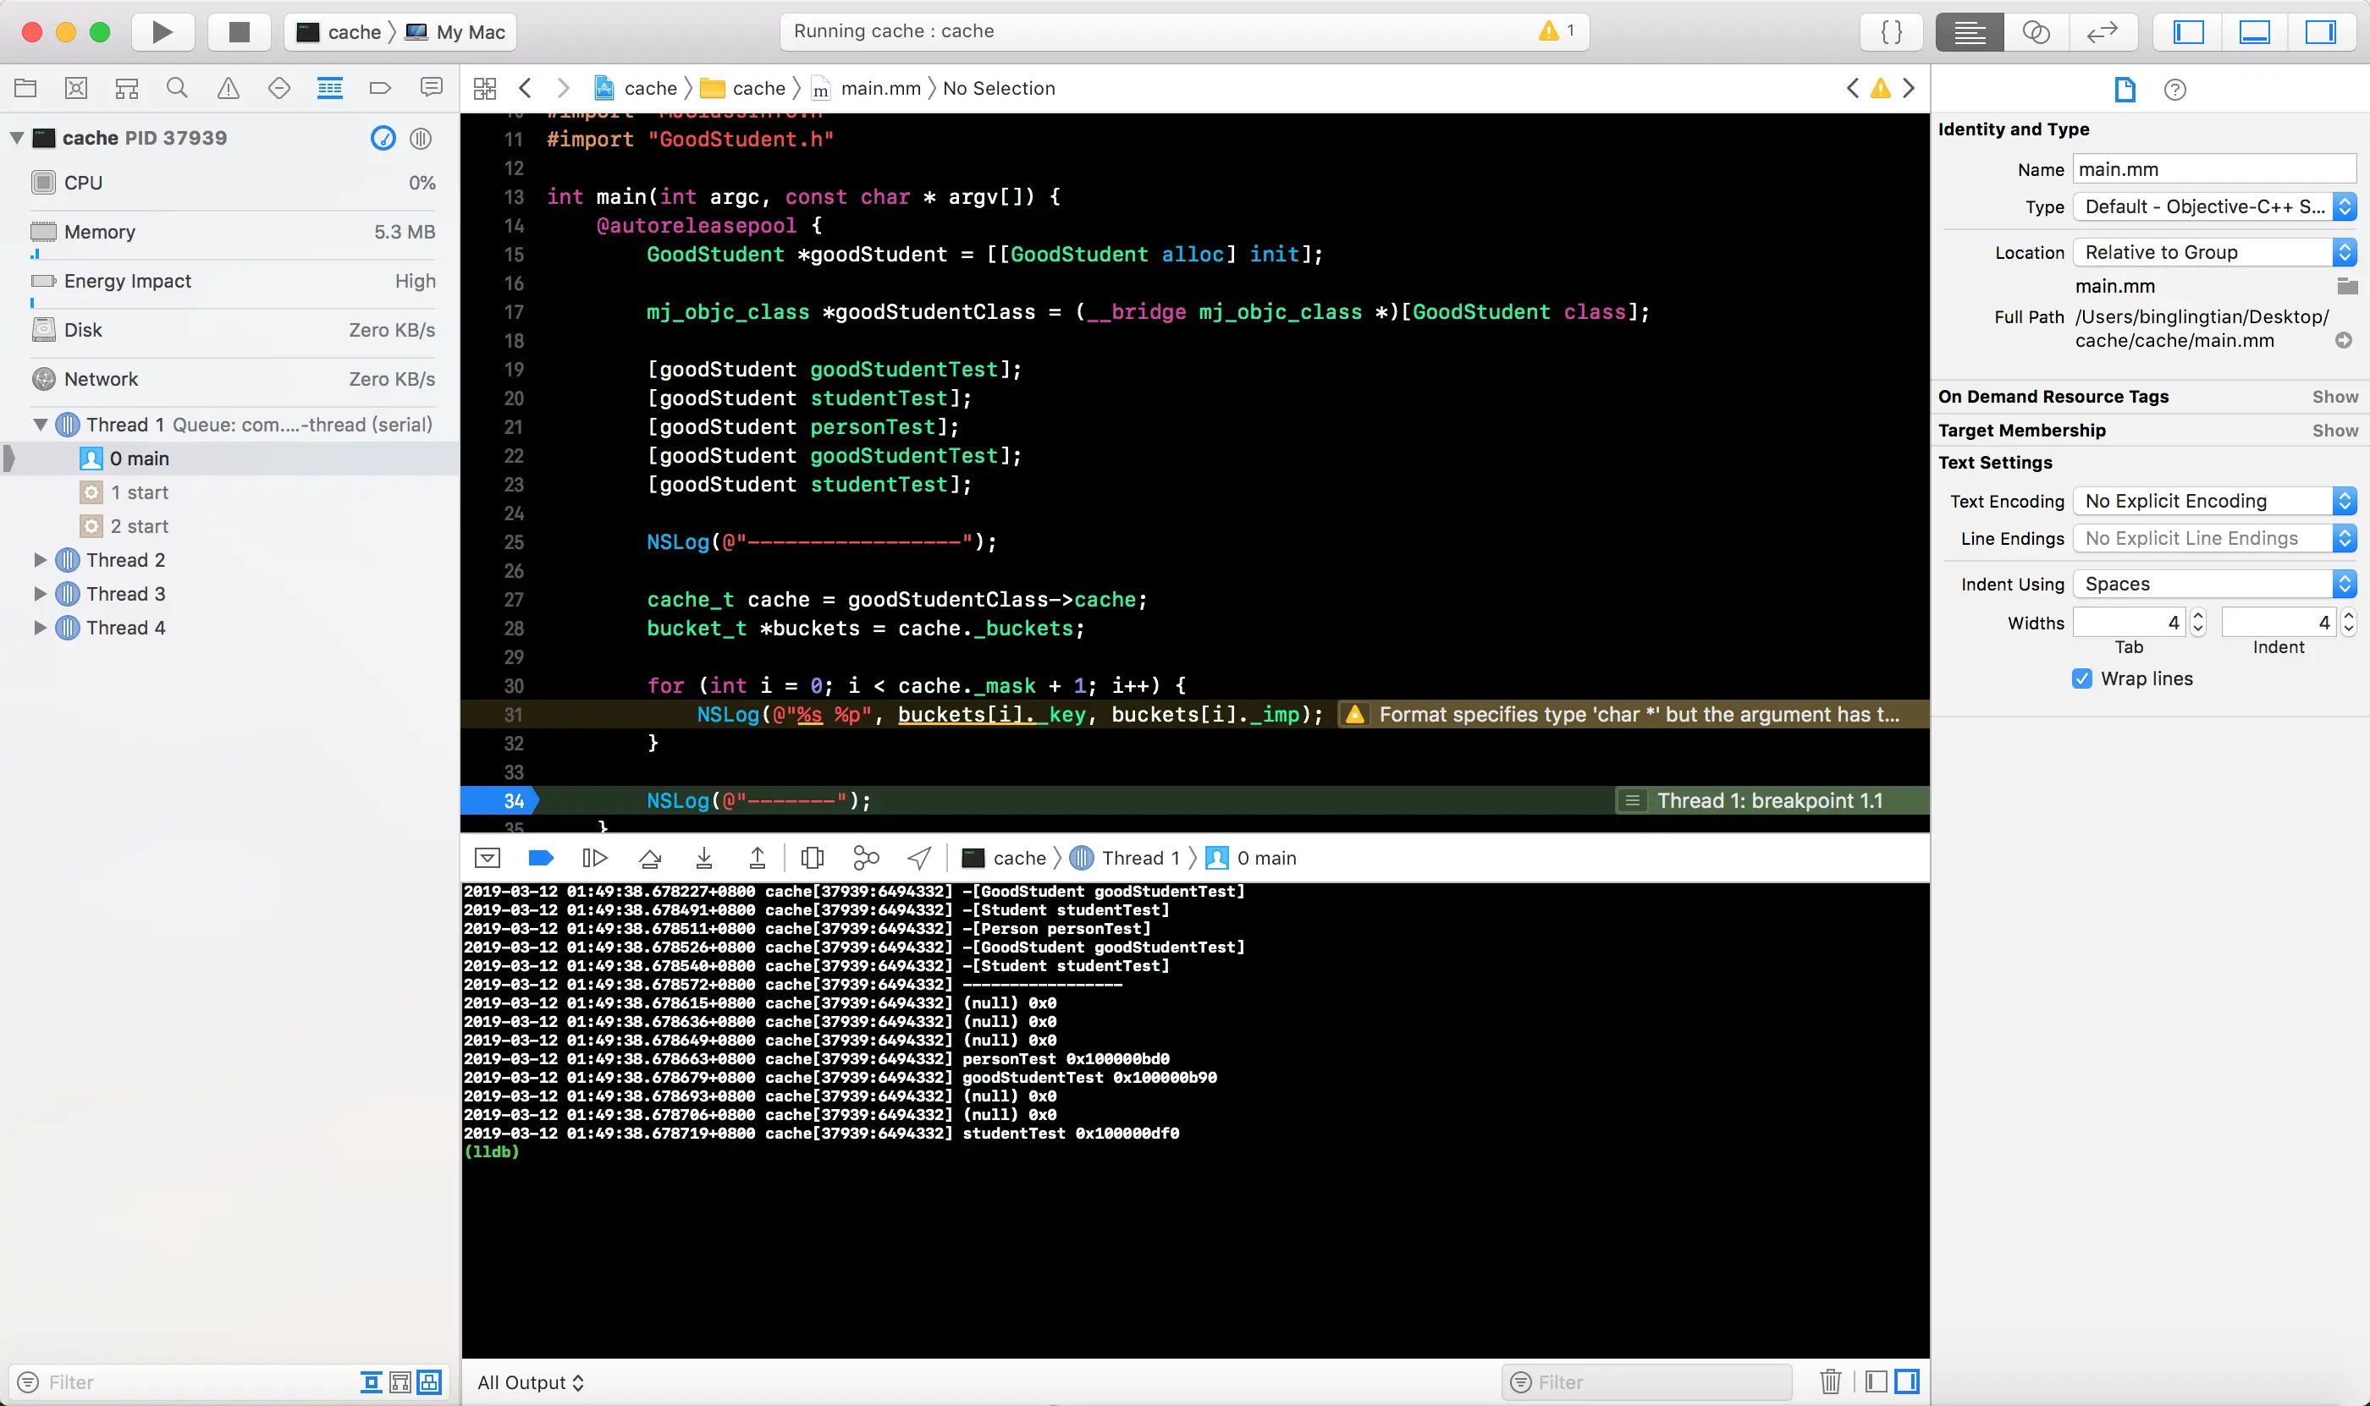This screenshot has height=1406, width=2370.
Task: Expand the Thread 2 disclosure triangle
Action: click(40, 560)
